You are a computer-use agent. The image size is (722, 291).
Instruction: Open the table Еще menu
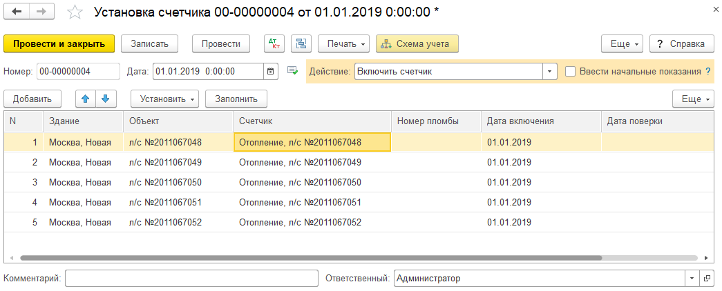pos(694,99)
